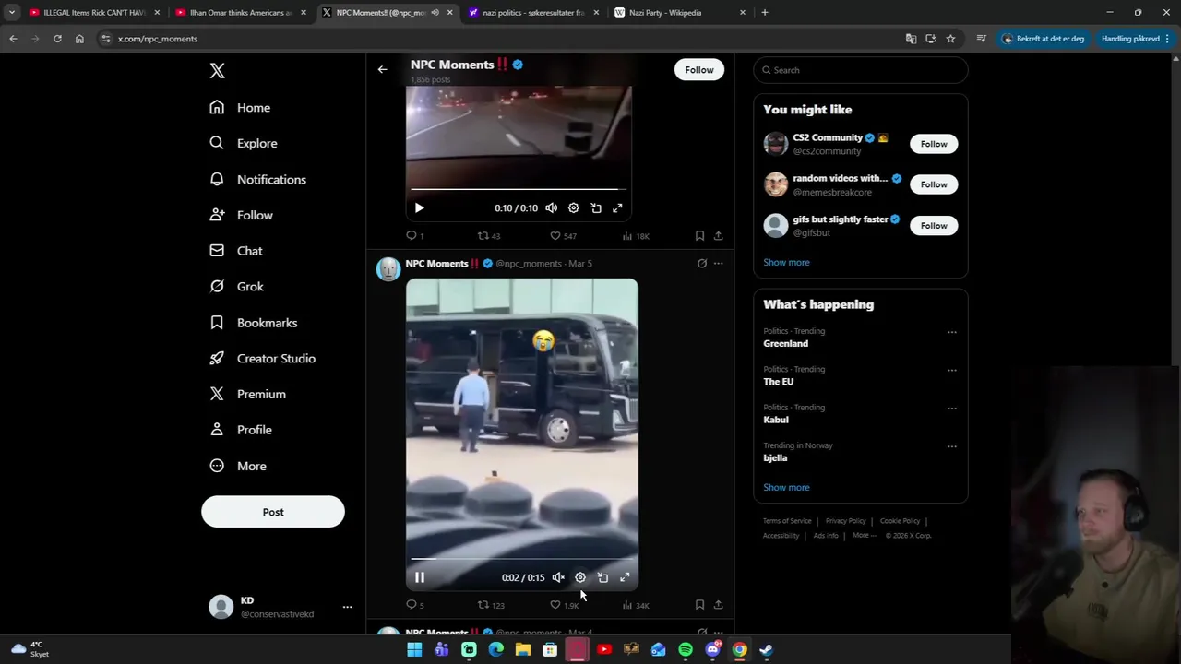View stats of post with 18K views
This screenshot has height=664, width=1181.
pos(636,236)
